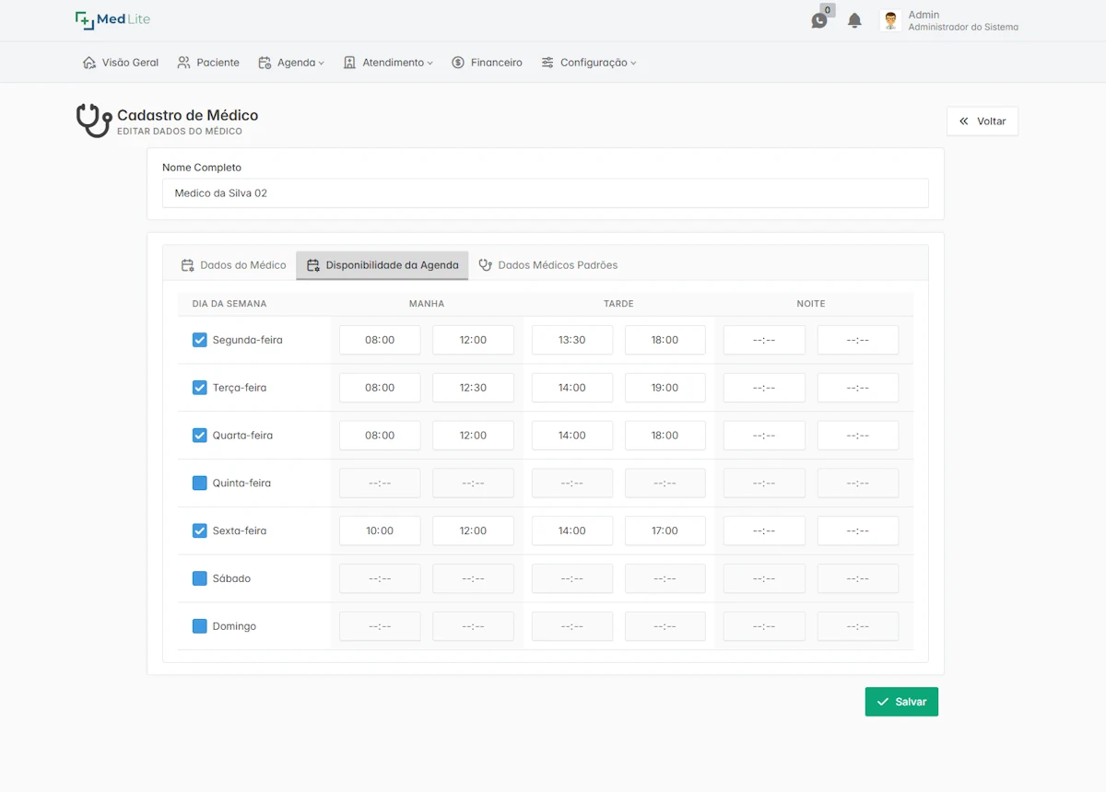1106x792 pixels.
Task: Click the Nome Completo input field
Action: click(x=545, y=193)
